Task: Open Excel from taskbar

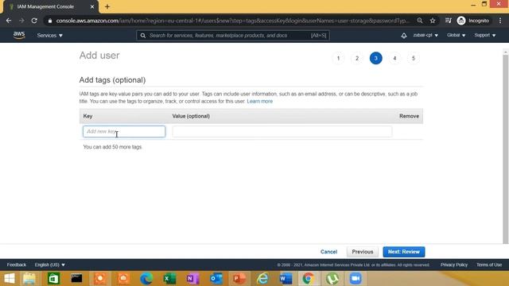Action: point(169,279)
